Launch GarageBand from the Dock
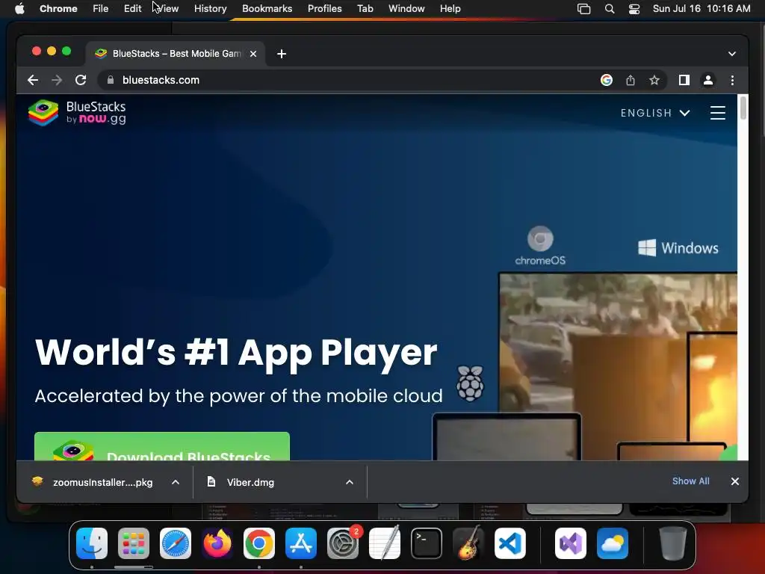The image size is (765, 574). tap(468, 543)
